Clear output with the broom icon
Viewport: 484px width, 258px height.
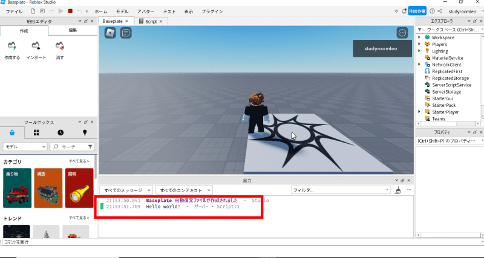(398, 190)
